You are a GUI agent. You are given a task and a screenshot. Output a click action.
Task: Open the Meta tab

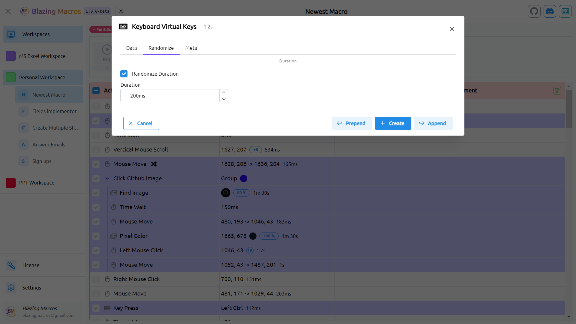point(191,48)
